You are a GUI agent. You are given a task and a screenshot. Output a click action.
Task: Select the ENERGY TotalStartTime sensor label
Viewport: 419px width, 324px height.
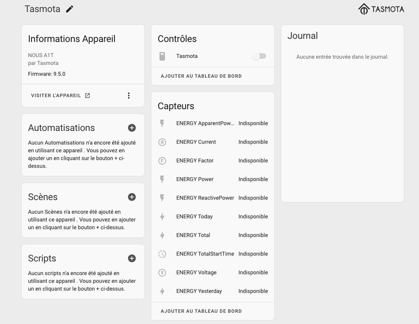[205, 254]
